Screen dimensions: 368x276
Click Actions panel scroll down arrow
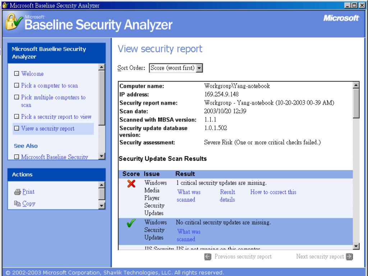pyautogui.click(x=102, y=206)
